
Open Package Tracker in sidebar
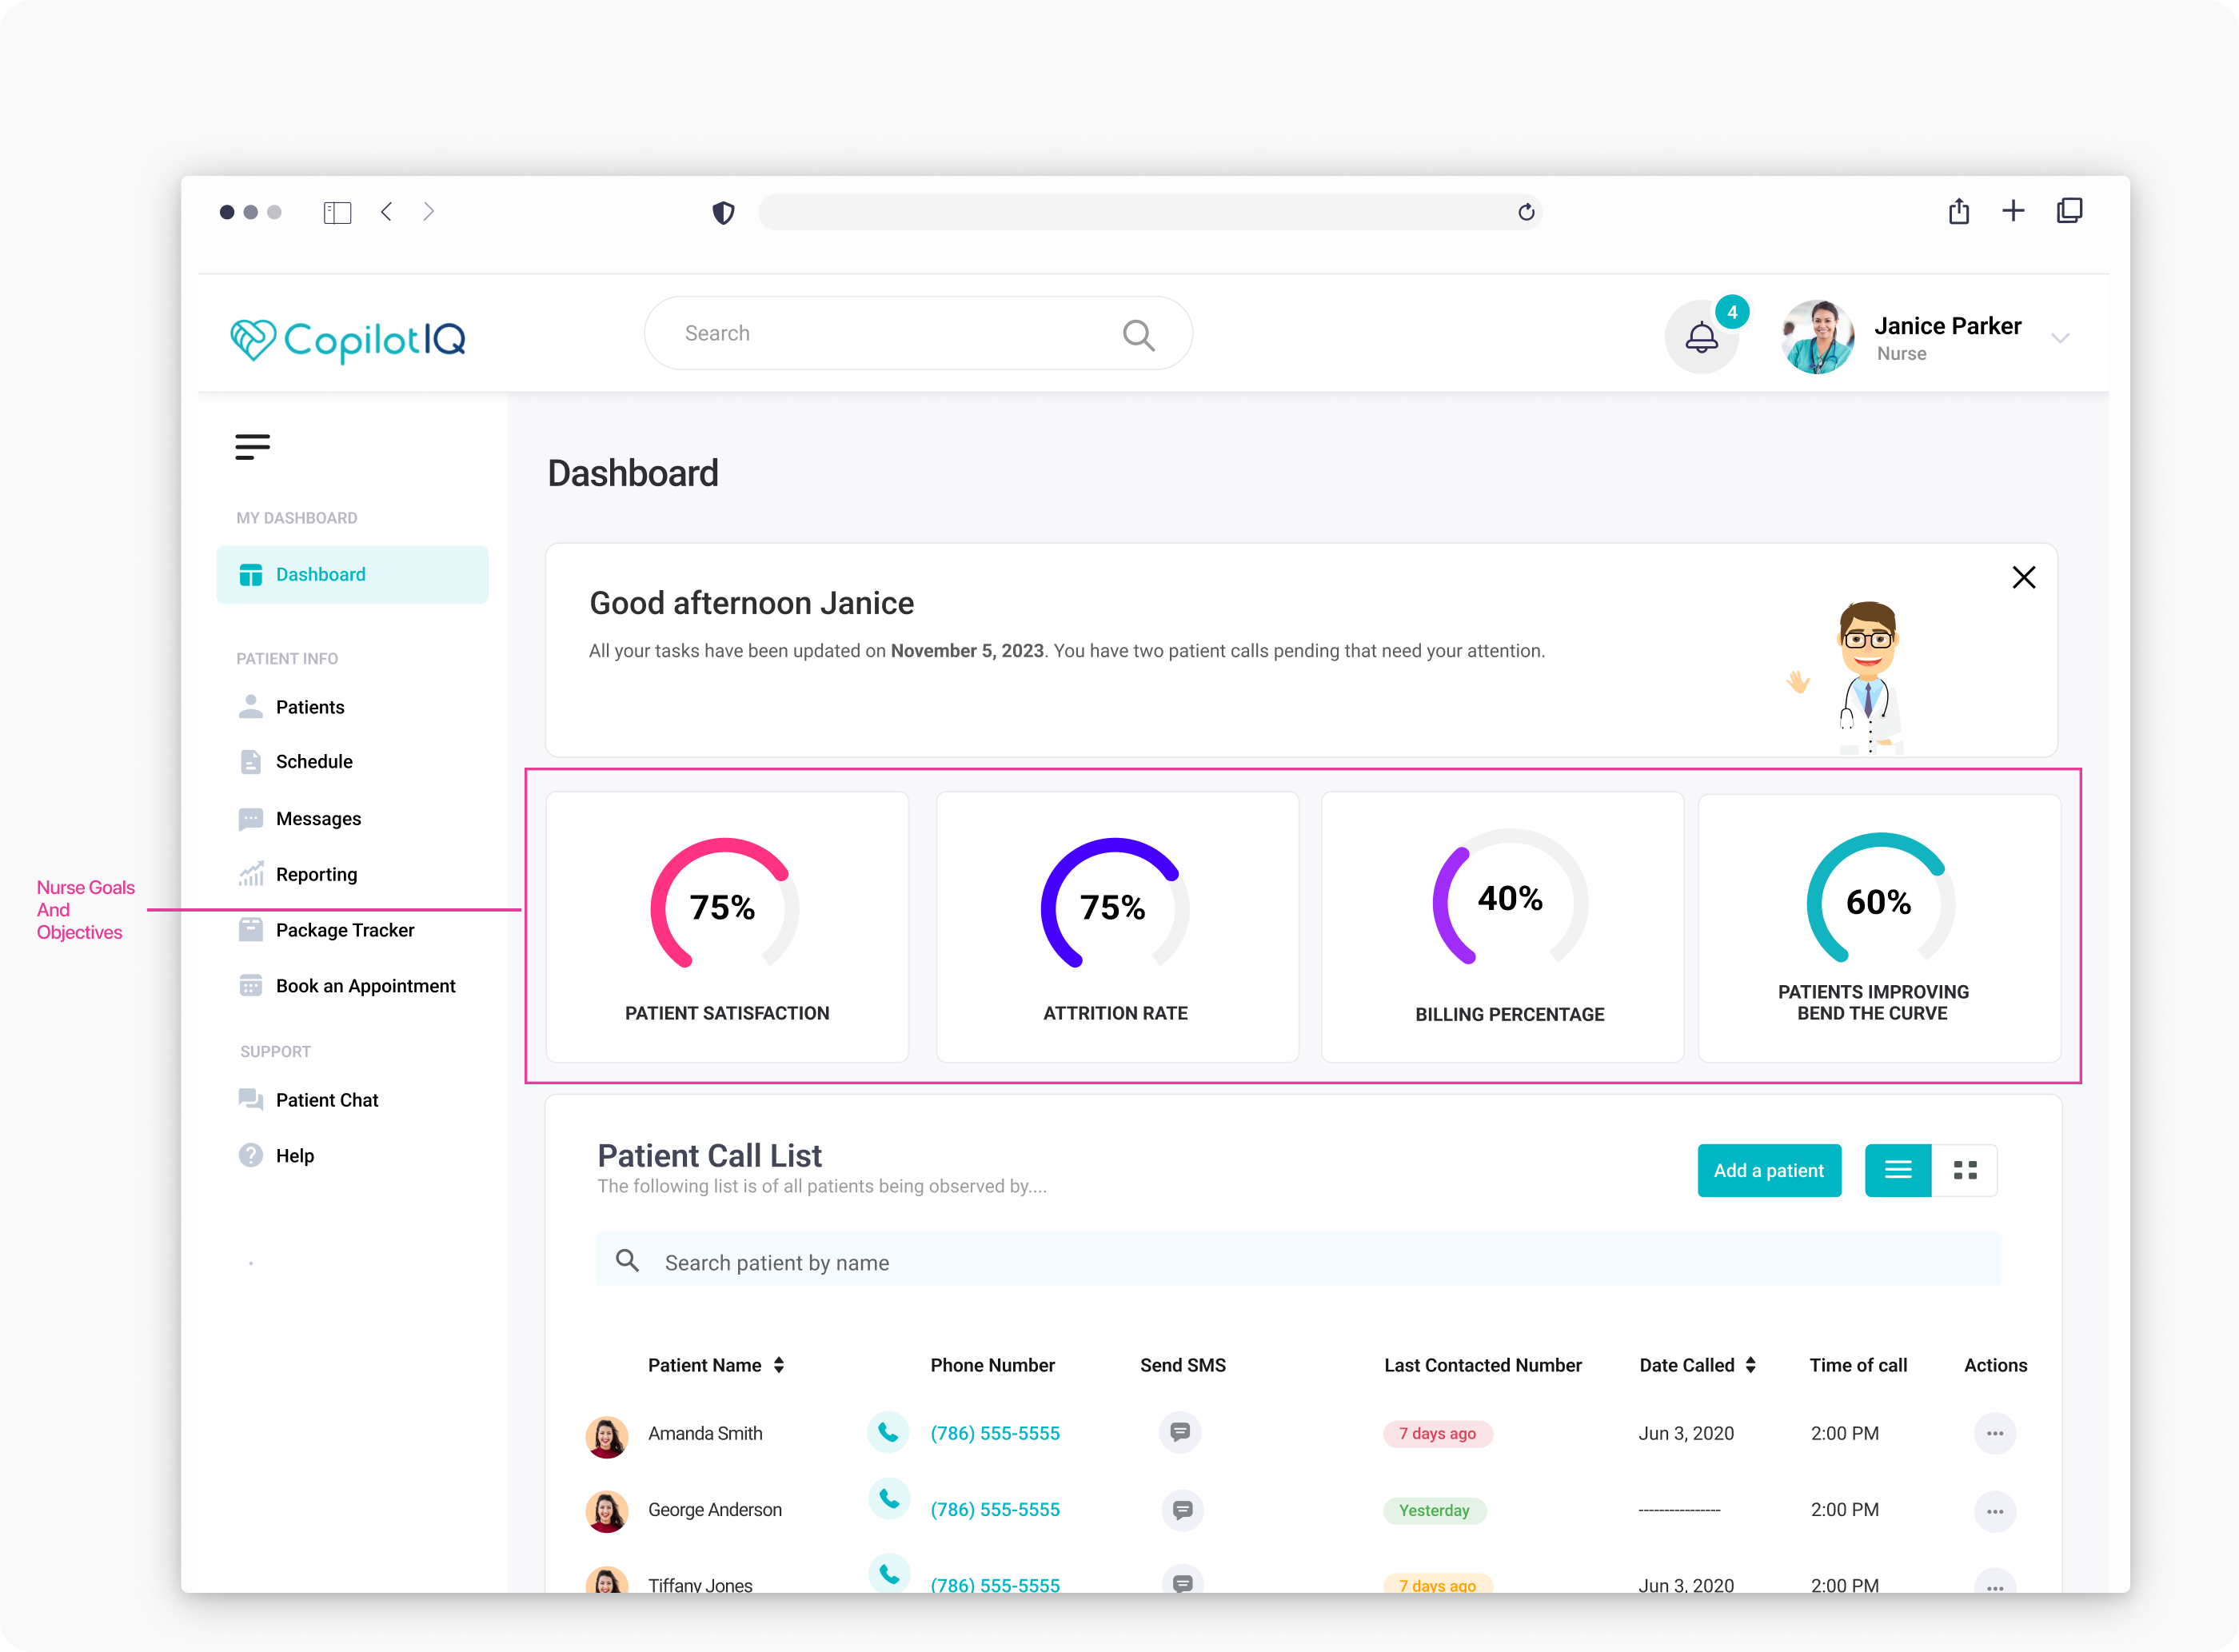tap(344, 930)
